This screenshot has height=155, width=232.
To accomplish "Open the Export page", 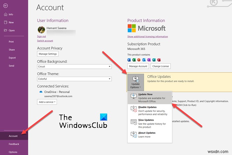I will tap(12, 58).
